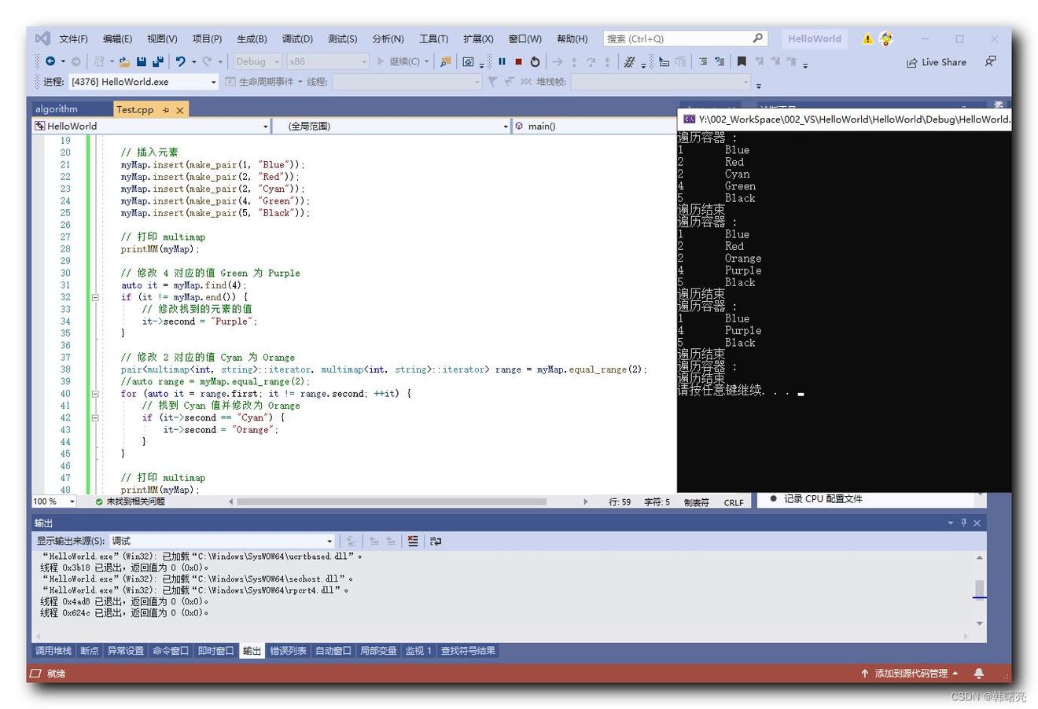Save the current file with the disk icon
The image size is (1038, 709).
click(x=142, y=61)
